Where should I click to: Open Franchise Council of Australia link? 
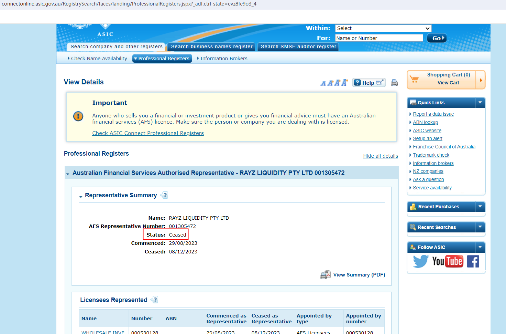point(444,147)
